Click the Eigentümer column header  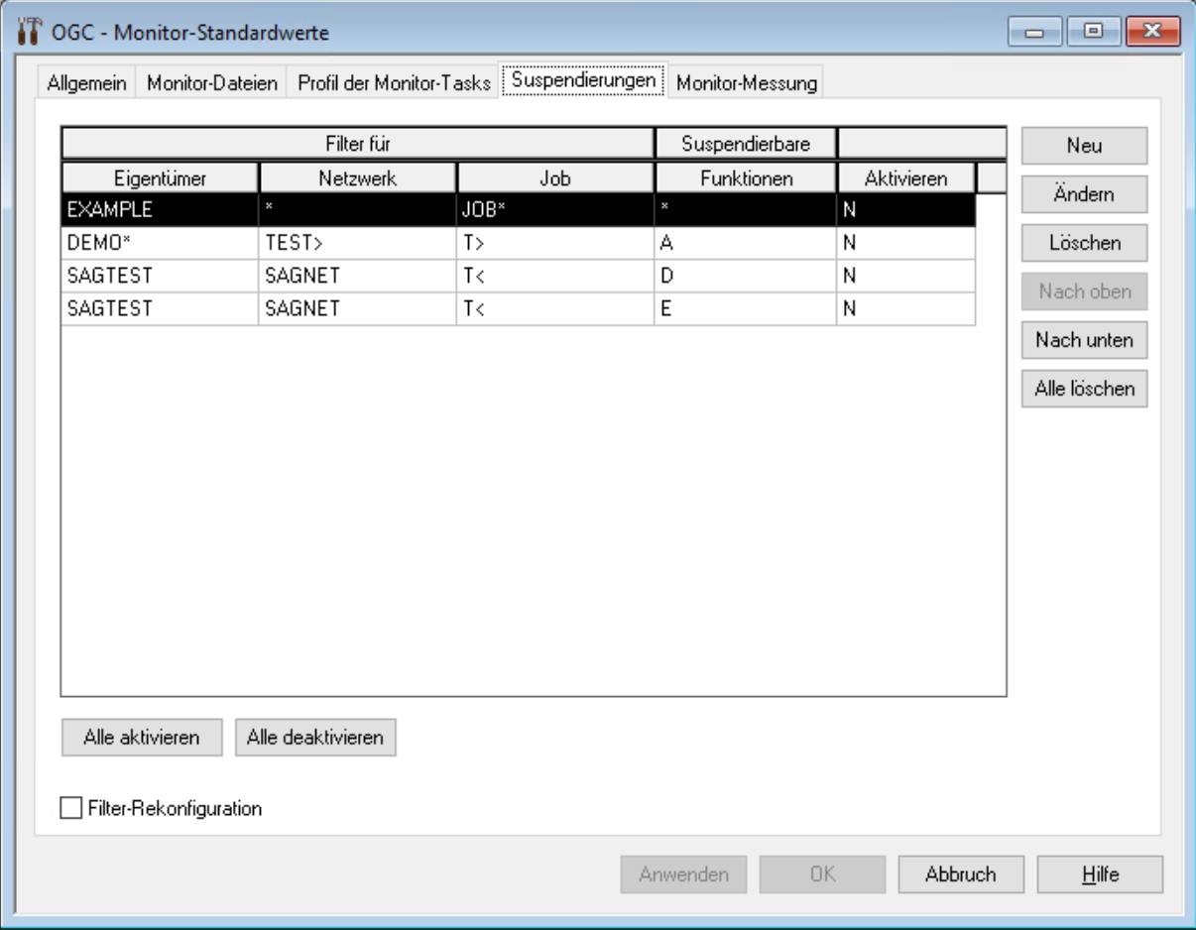point(159,178)
